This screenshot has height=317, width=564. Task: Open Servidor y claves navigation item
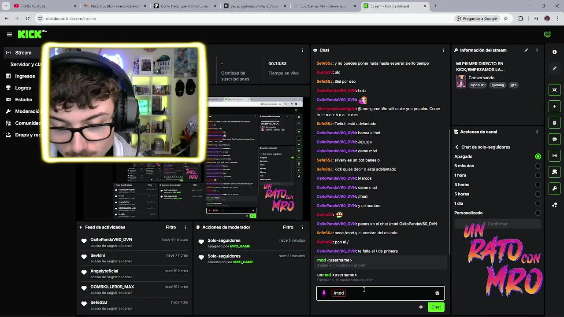coord(25,64)
